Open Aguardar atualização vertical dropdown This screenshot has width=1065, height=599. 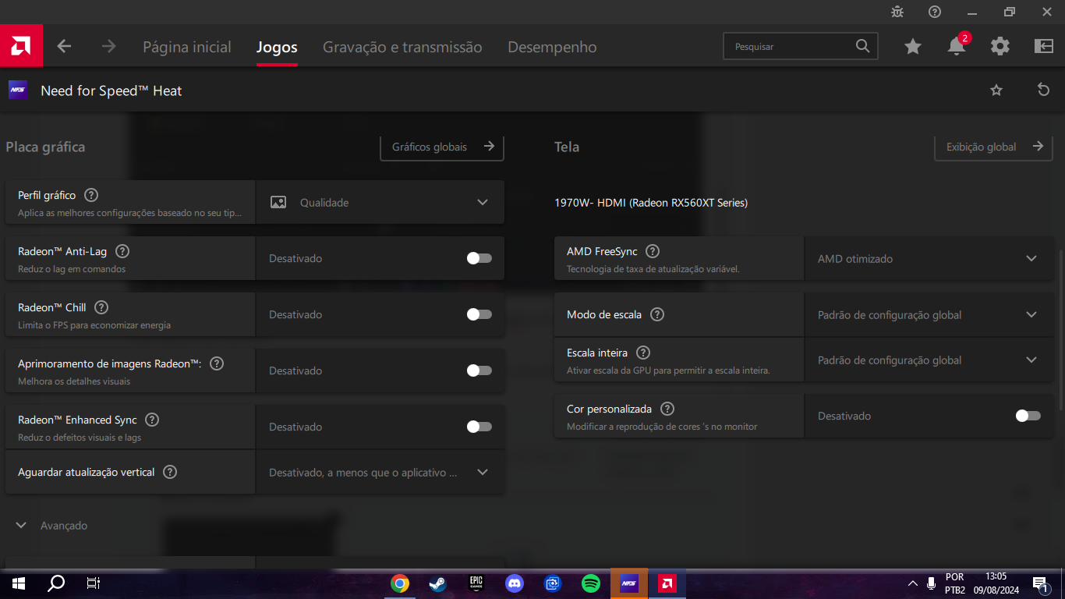tap(380, 472)
